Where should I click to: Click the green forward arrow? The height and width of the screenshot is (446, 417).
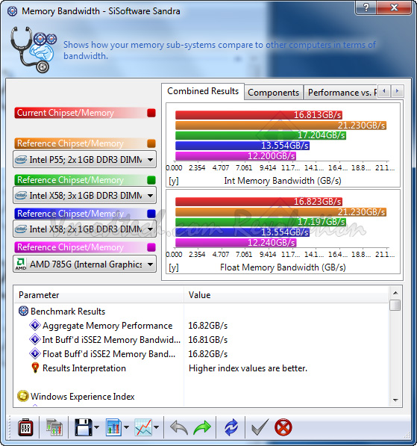pos(202,427)
